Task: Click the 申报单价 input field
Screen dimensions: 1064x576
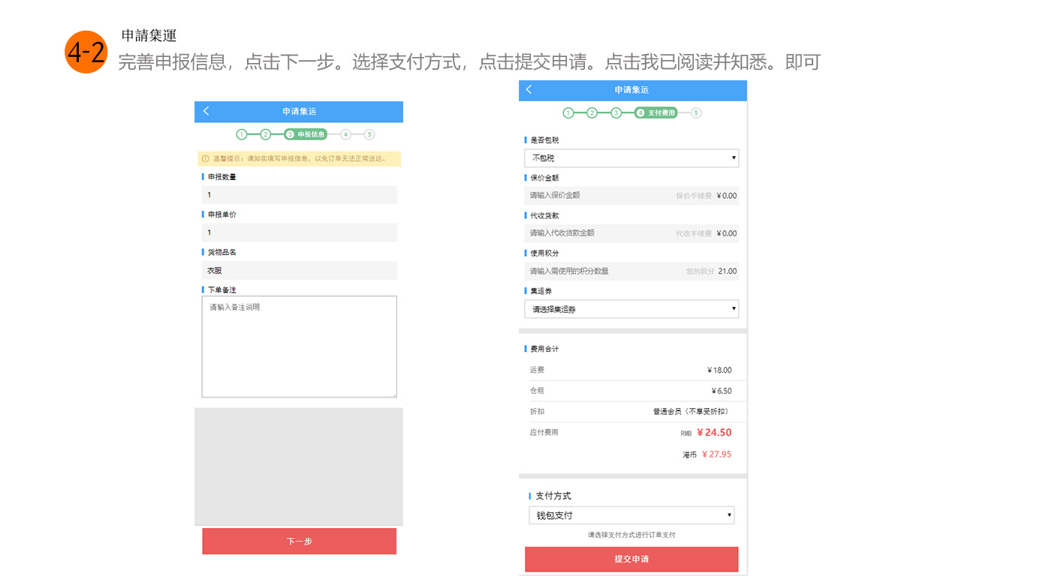Action: pos(299,232)
